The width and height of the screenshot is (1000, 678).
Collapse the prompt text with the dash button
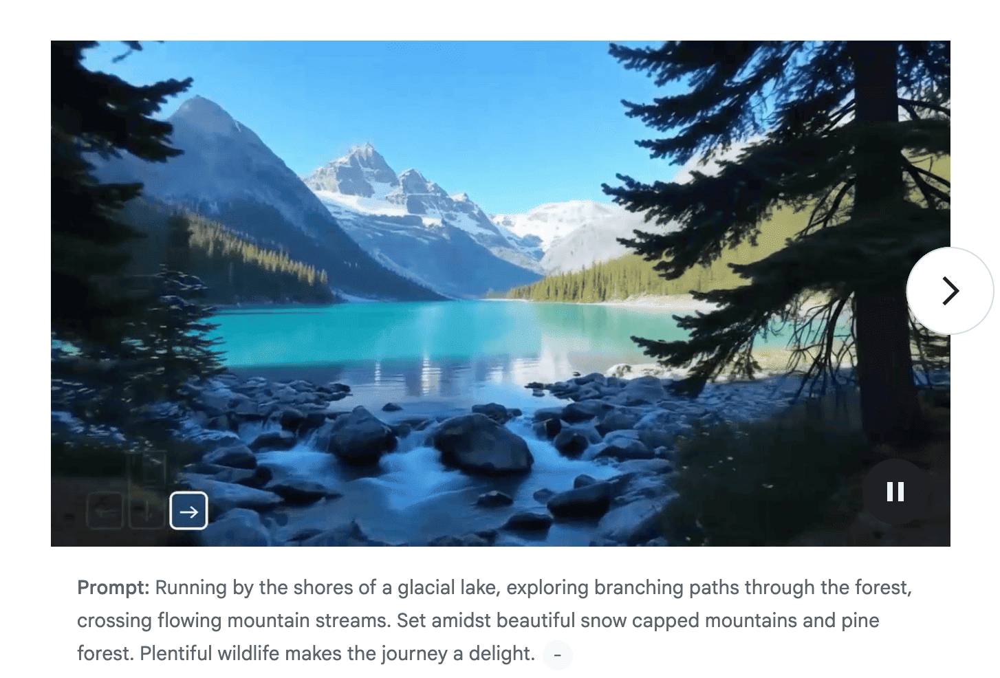point(558,655)
